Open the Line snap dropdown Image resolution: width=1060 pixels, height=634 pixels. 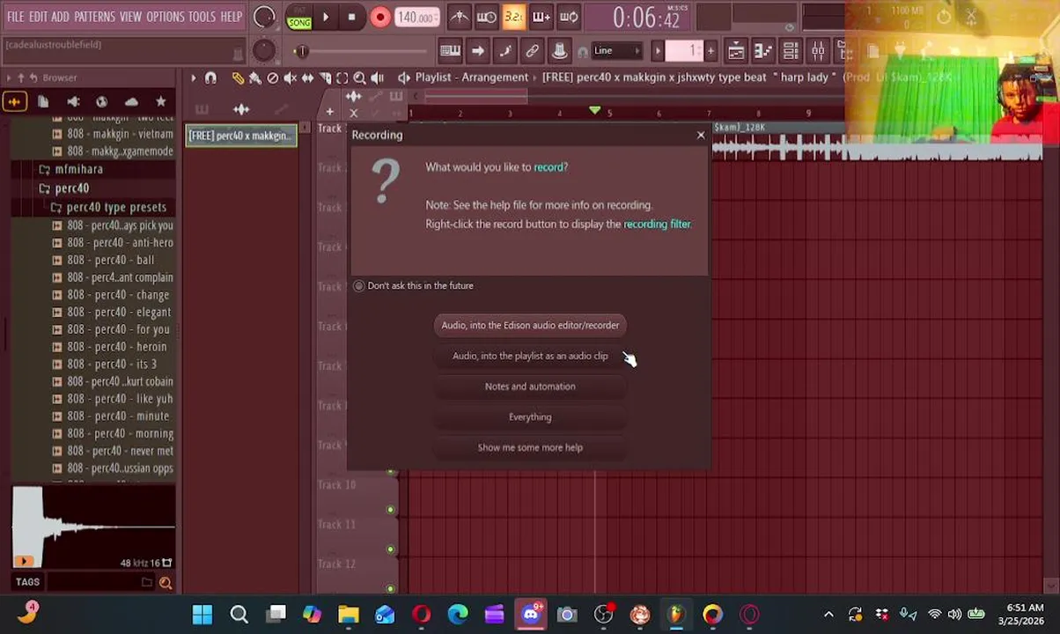click(615, 51)
